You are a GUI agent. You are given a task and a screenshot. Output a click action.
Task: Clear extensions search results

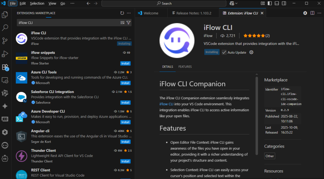(x=122, y=23)
